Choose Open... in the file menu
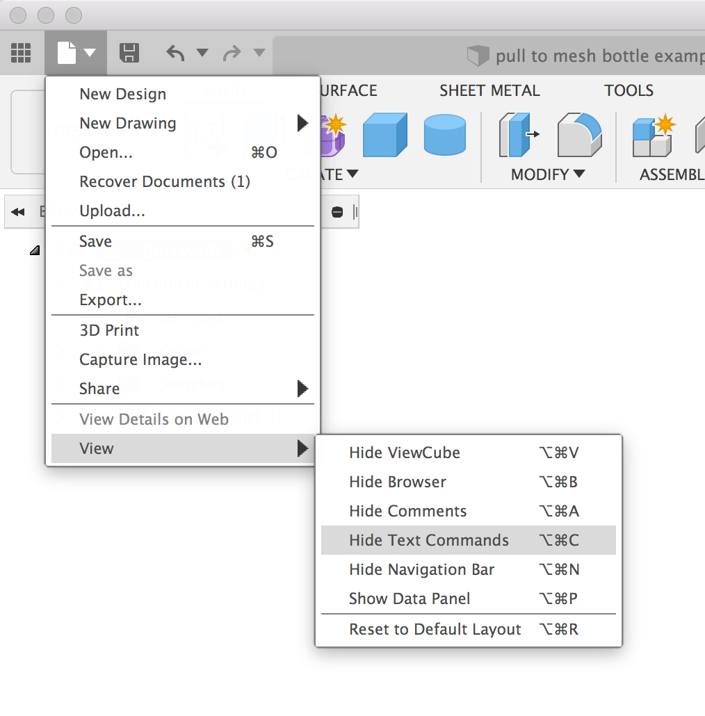The height and width of the screenshot is (716, 705). 183,152
